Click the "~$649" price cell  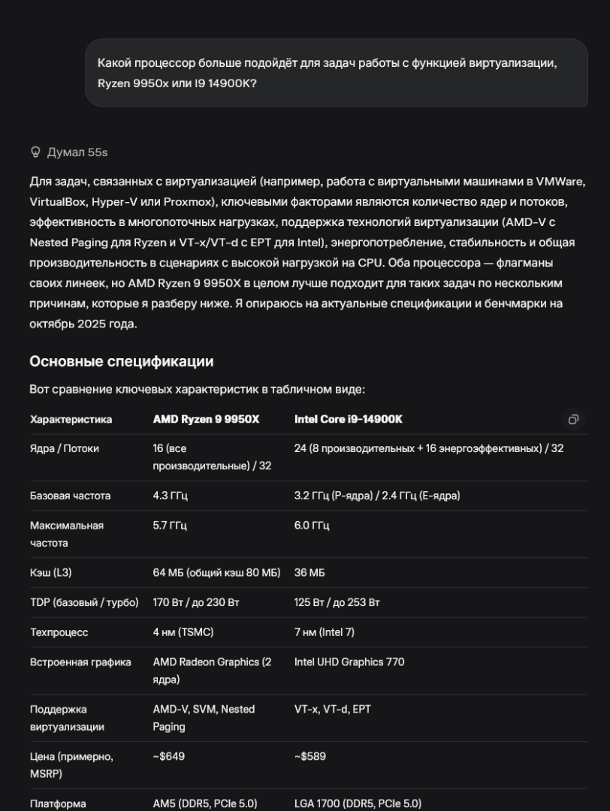pyautogui.click(x=169, y=756)
